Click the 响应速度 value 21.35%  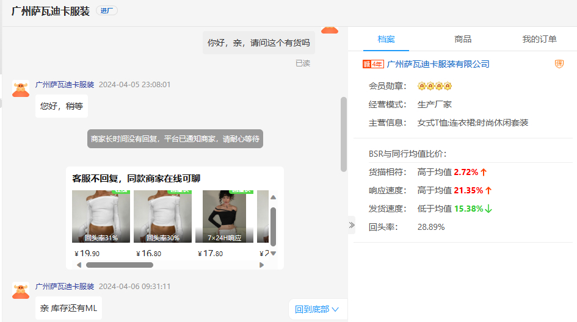pyautogui.click(x=468, y=190)
